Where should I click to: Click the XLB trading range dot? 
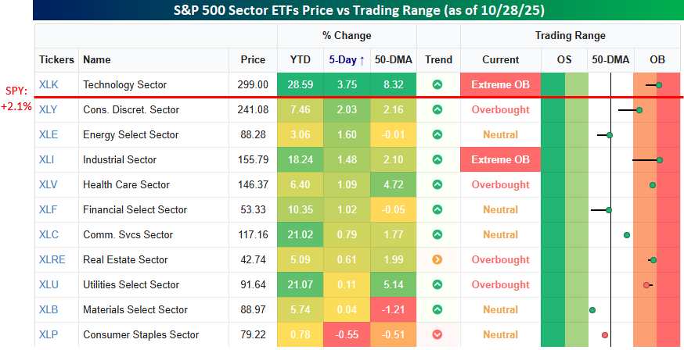coord(592,310)
